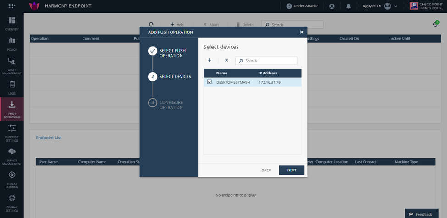The height and width of the screenshot is (218, 447).
Task: Click IP address 172.16.31.79
Action: click(270, 82)
